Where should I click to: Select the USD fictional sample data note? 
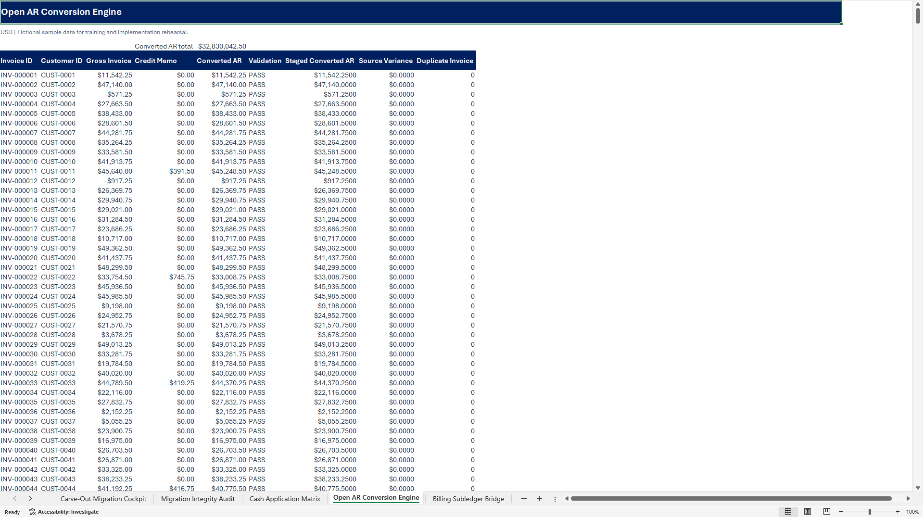pyautogui.click(x=94, y=32)
